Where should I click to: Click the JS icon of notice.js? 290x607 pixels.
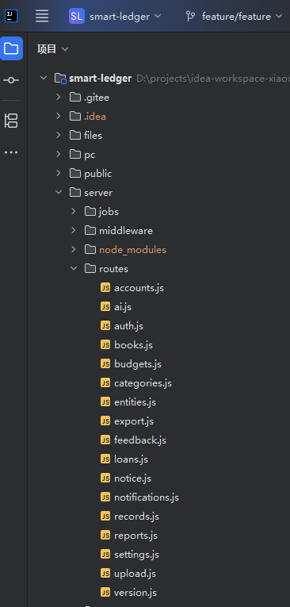[105, 478]
